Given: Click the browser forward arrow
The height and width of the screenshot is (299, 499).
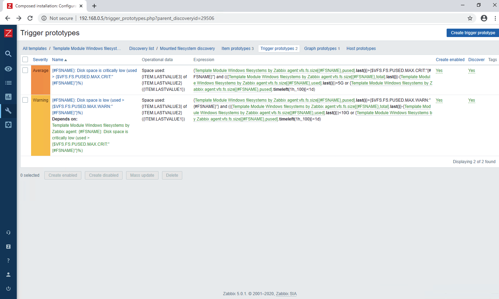Looking at the screenshot, I should click(x=19, y=18).
